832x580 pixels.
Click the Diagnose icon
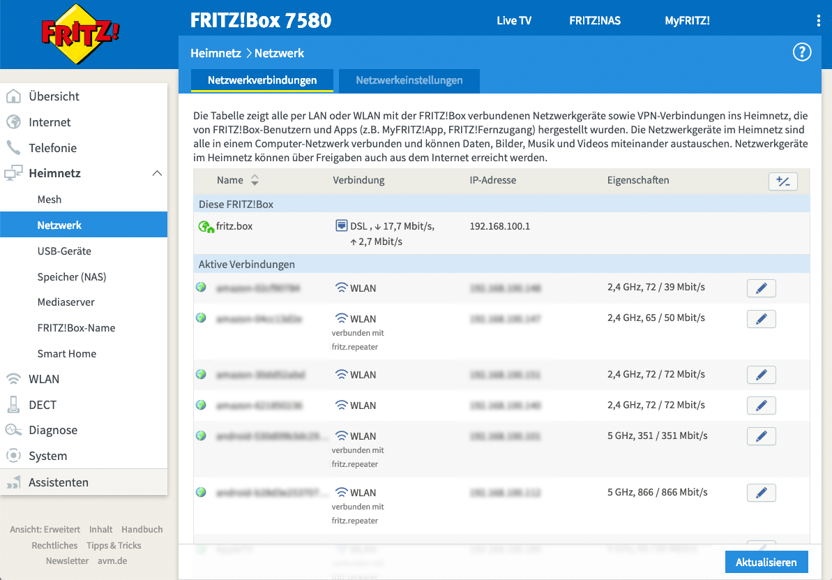pyautogui.click(x=13, y=430)
